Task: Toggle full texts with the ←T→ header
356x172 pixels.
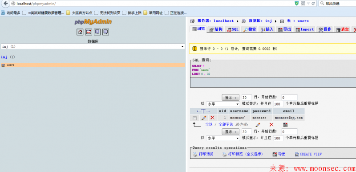Action: pos(203,111)
